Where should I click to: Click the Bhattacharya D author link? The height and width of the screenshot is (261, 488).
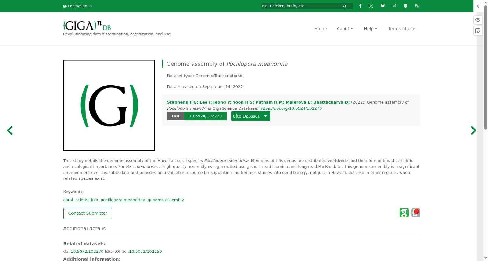pyautogui.click(x=332, y=102)
